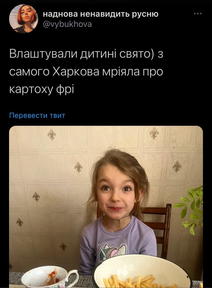Tap the unicorn print on the girl's sweater
This screenshot has height=288, width=212.
(x=113, y=252)
